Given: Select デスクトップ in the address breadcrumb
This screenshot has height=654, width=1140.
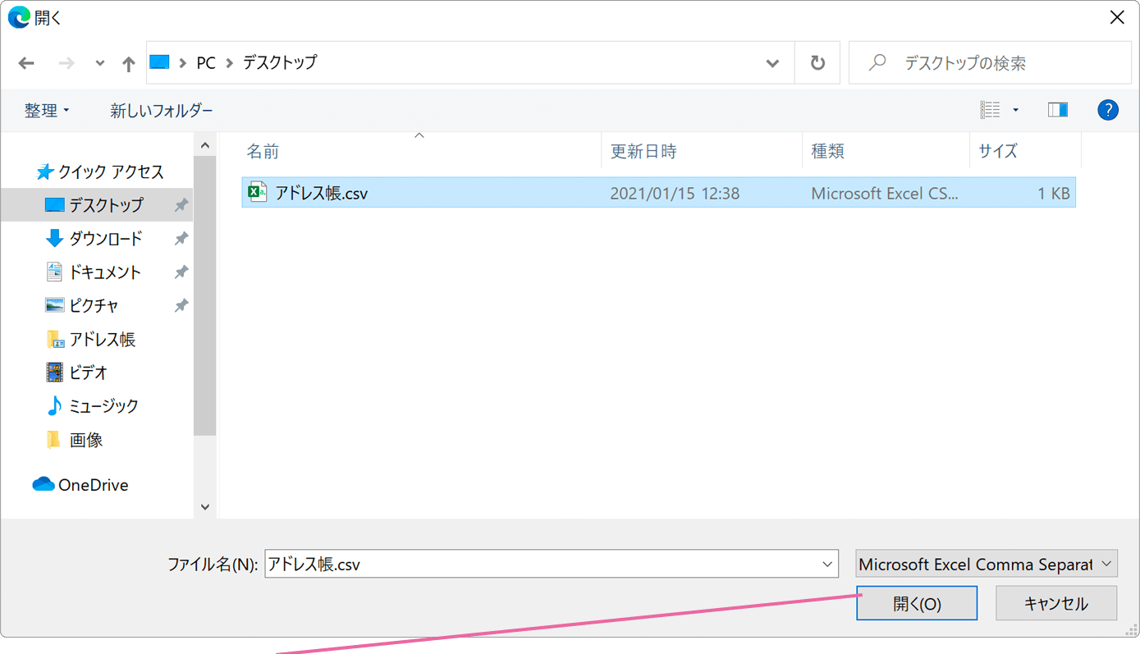Looking at the screenshot, I should pyautogui.click(x=280, y=62).
